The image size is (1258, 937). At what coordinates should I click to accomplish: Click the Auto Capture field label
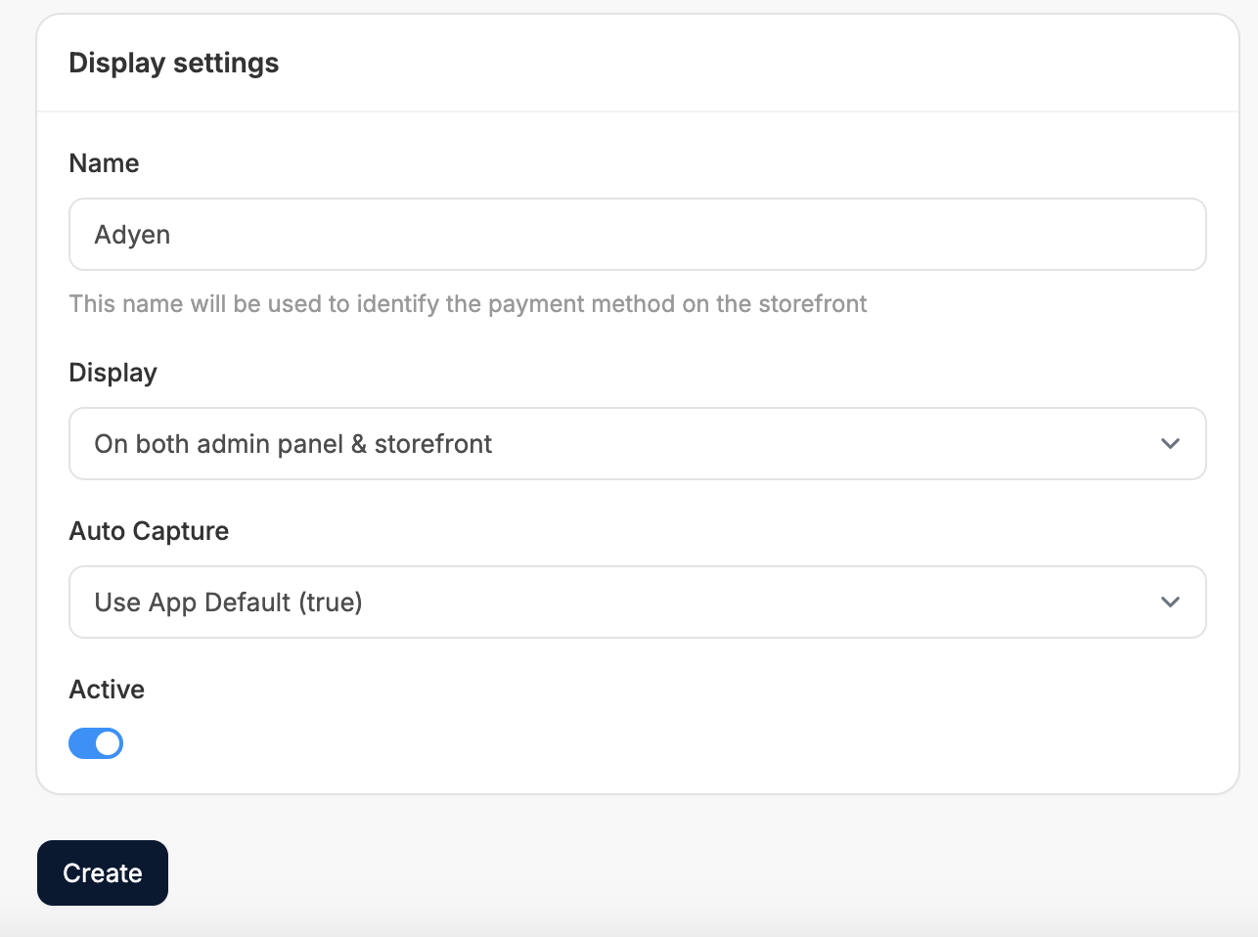pos(149,531)
